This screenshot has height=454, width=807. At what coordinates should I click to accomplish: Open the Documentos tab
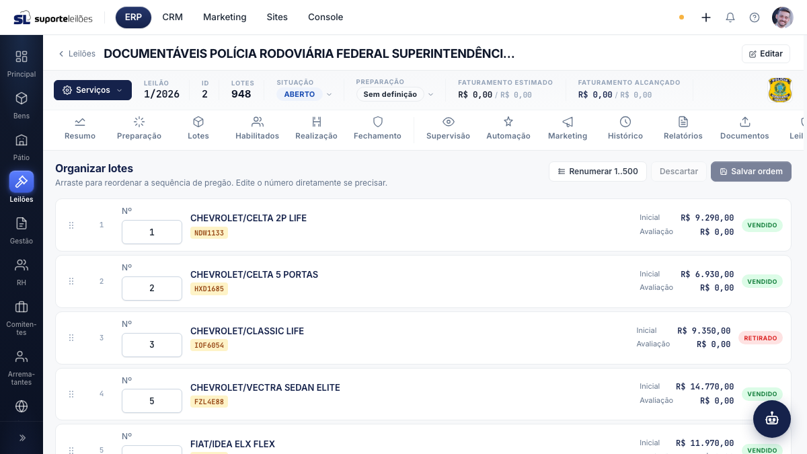(744, 128)
